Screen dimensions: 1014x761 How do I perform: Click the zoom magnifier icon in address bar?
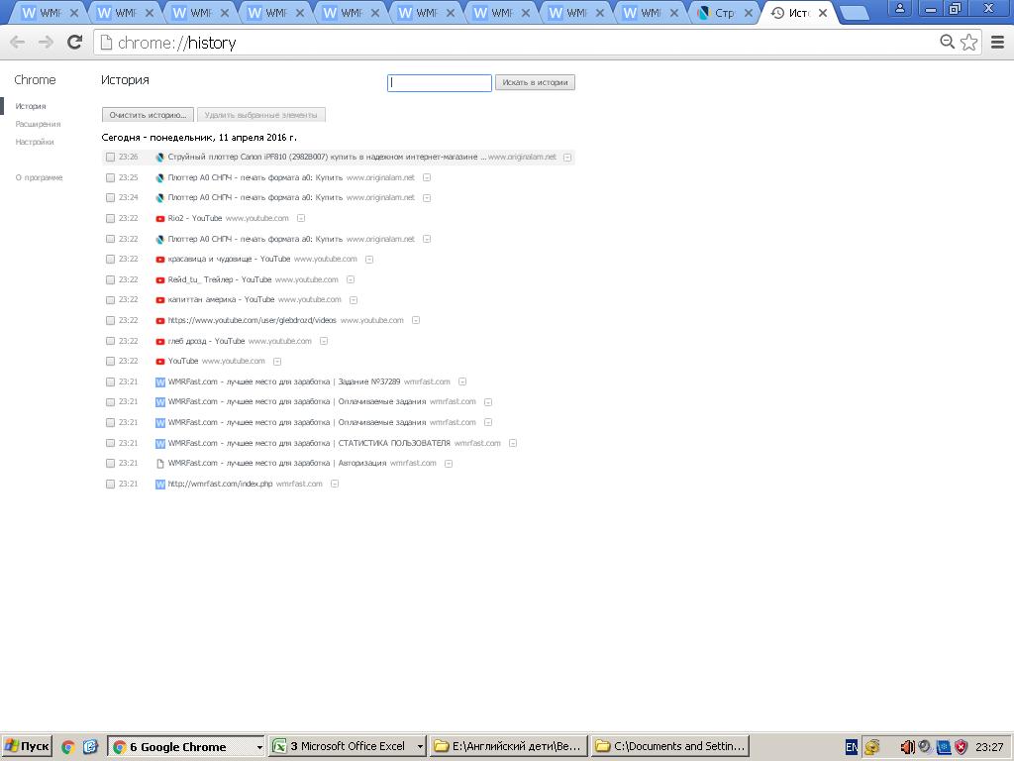pyautogui.click(x=947, y=42)
